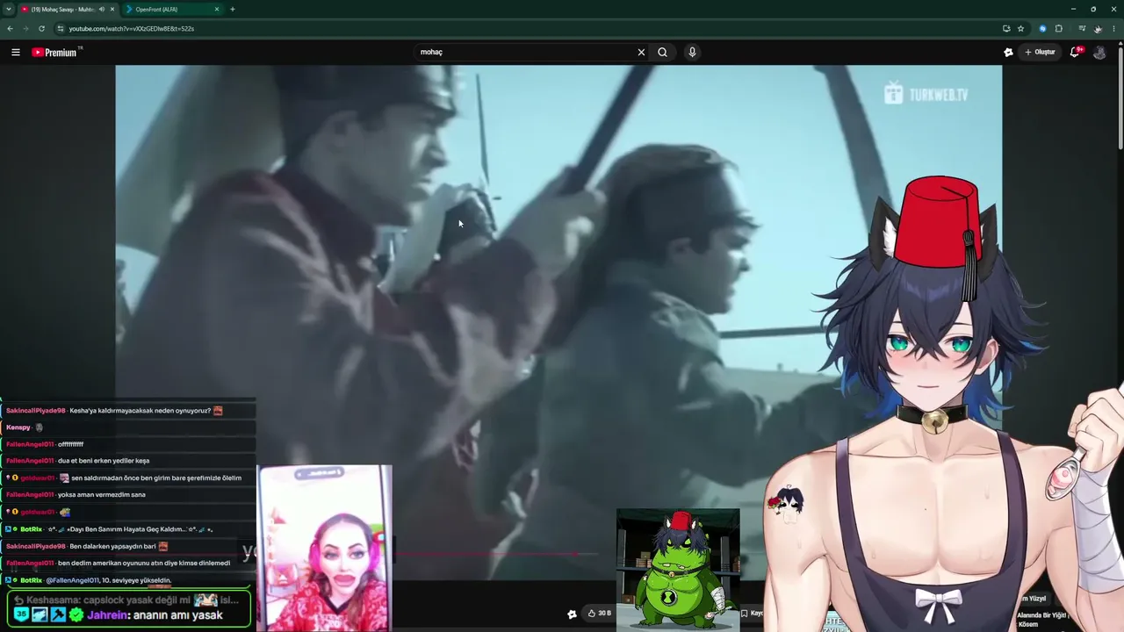Mute the audio-playing YouTube tab
The width and height of the screenshot is (1124, 632).
[x=102, y=10]
